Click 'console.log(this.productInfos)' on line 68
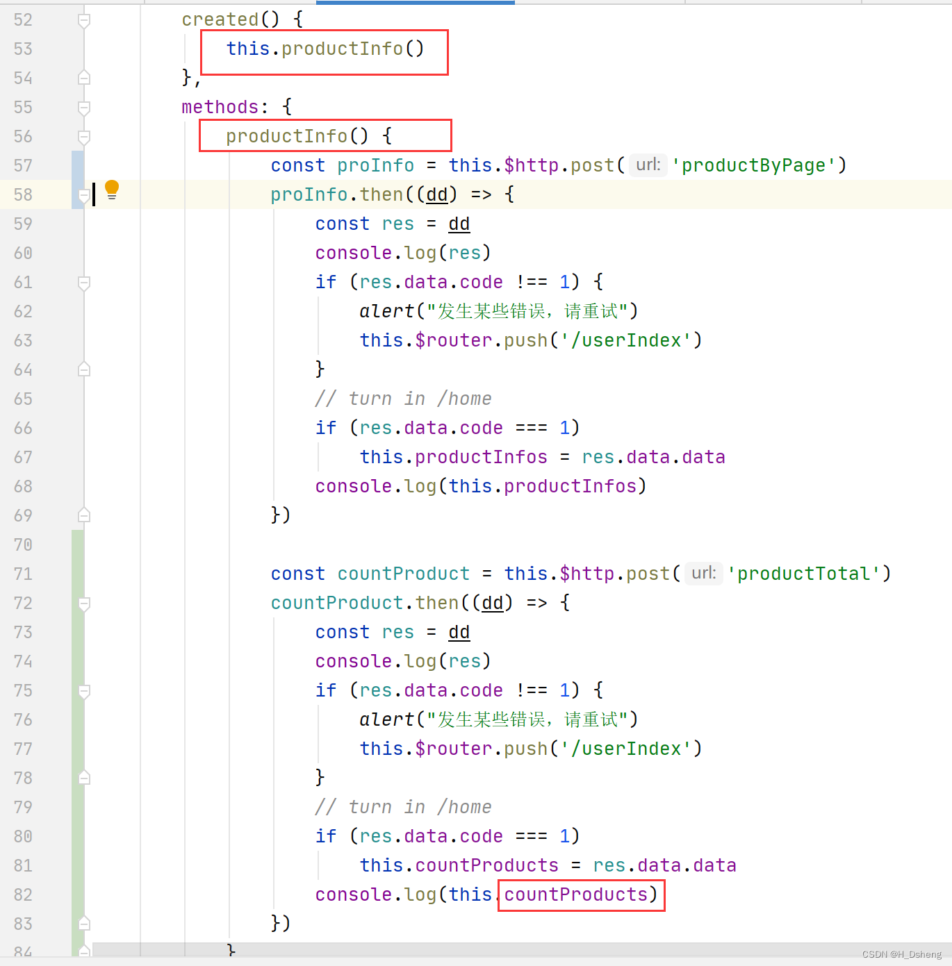This screenshot has height=966, width=952. 481,486
